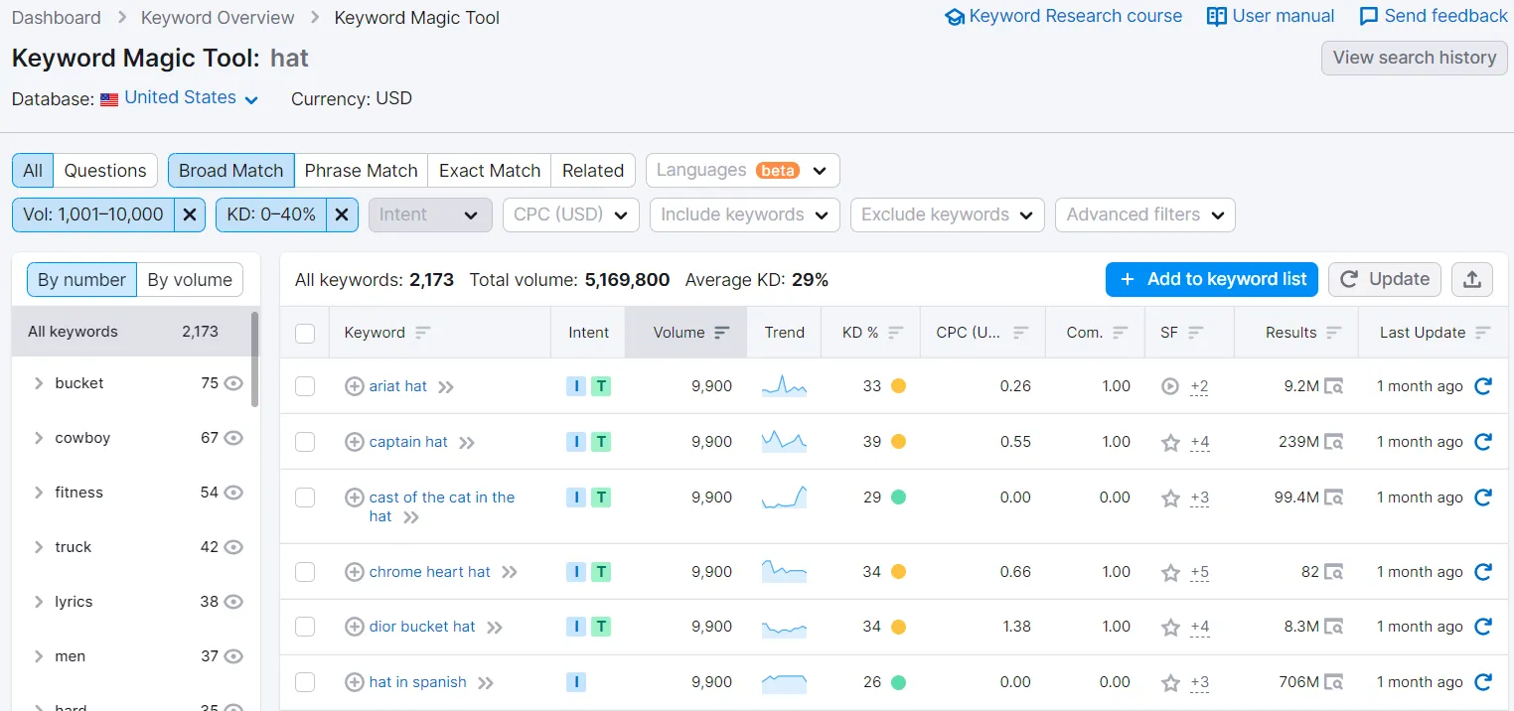Click the Keyword Research course icon
1514x711 pixels.
pyautogui.click(x=955, y=16)
